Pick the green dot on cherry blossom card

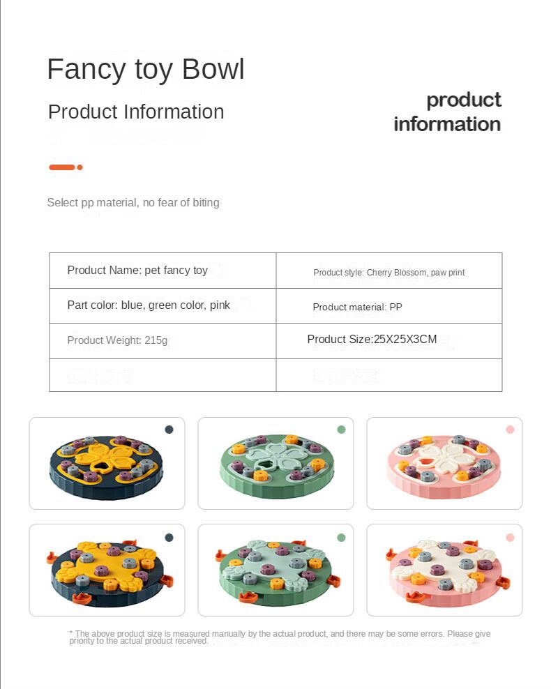[341, 430]
